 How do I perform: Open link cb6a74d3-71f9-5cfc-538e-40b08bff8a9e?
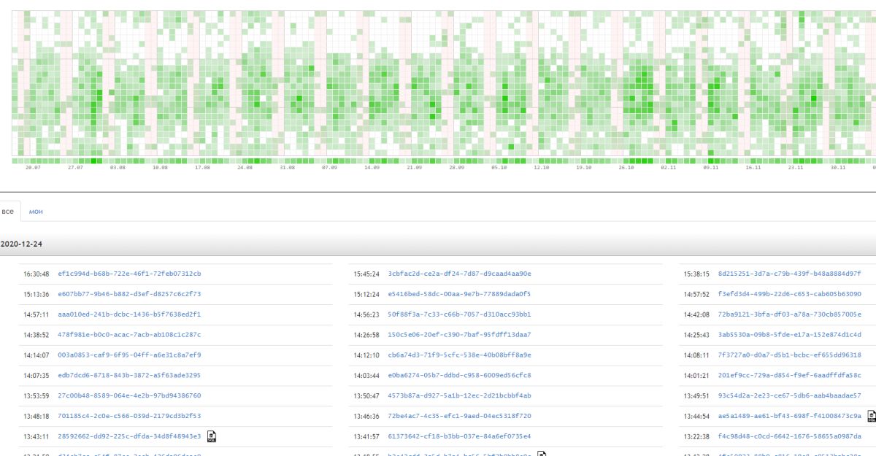pos(460,355)
